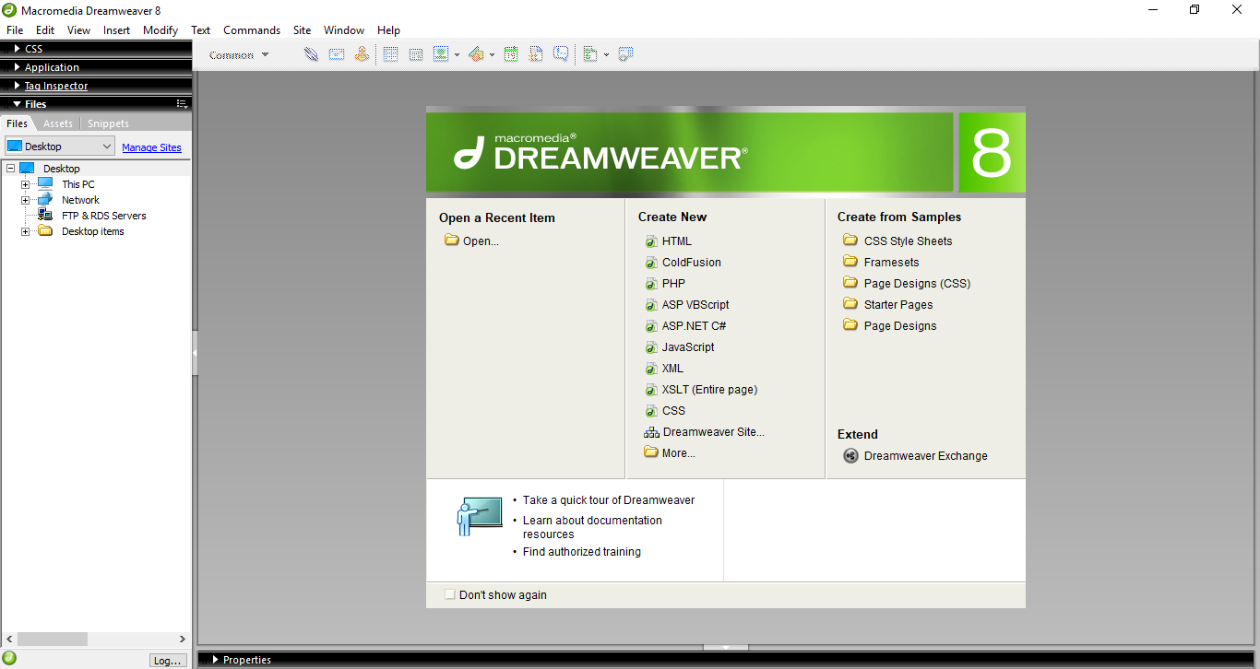
Task: Open Starter Pages samples
Action: [887, 305]
